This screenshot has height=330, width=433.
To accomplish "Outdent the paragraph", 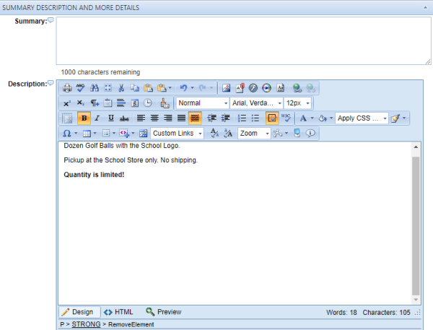I will (x=225, y=118).
